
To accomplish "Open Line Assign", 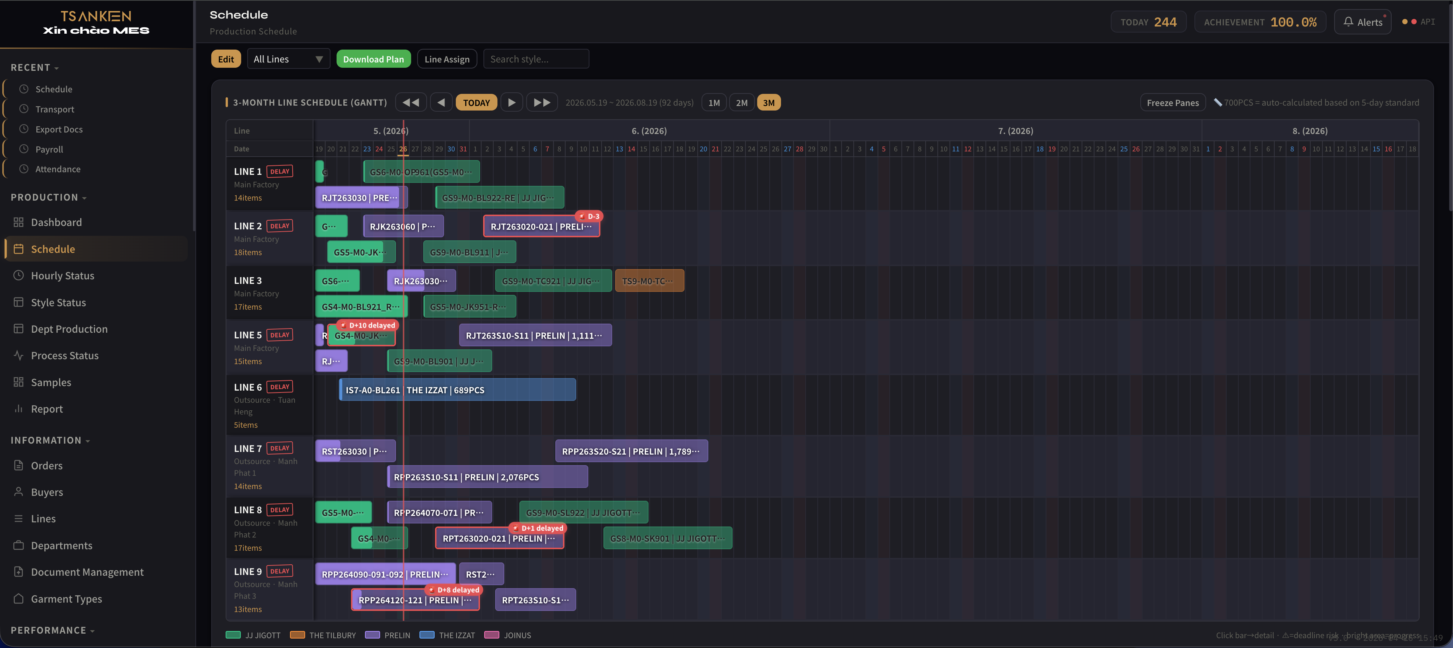I will [x=447, y=59].
